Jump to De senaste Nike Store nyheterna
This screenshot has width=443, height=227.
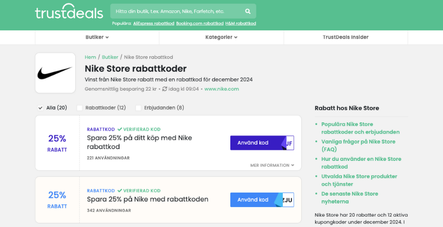coord(349,198)
